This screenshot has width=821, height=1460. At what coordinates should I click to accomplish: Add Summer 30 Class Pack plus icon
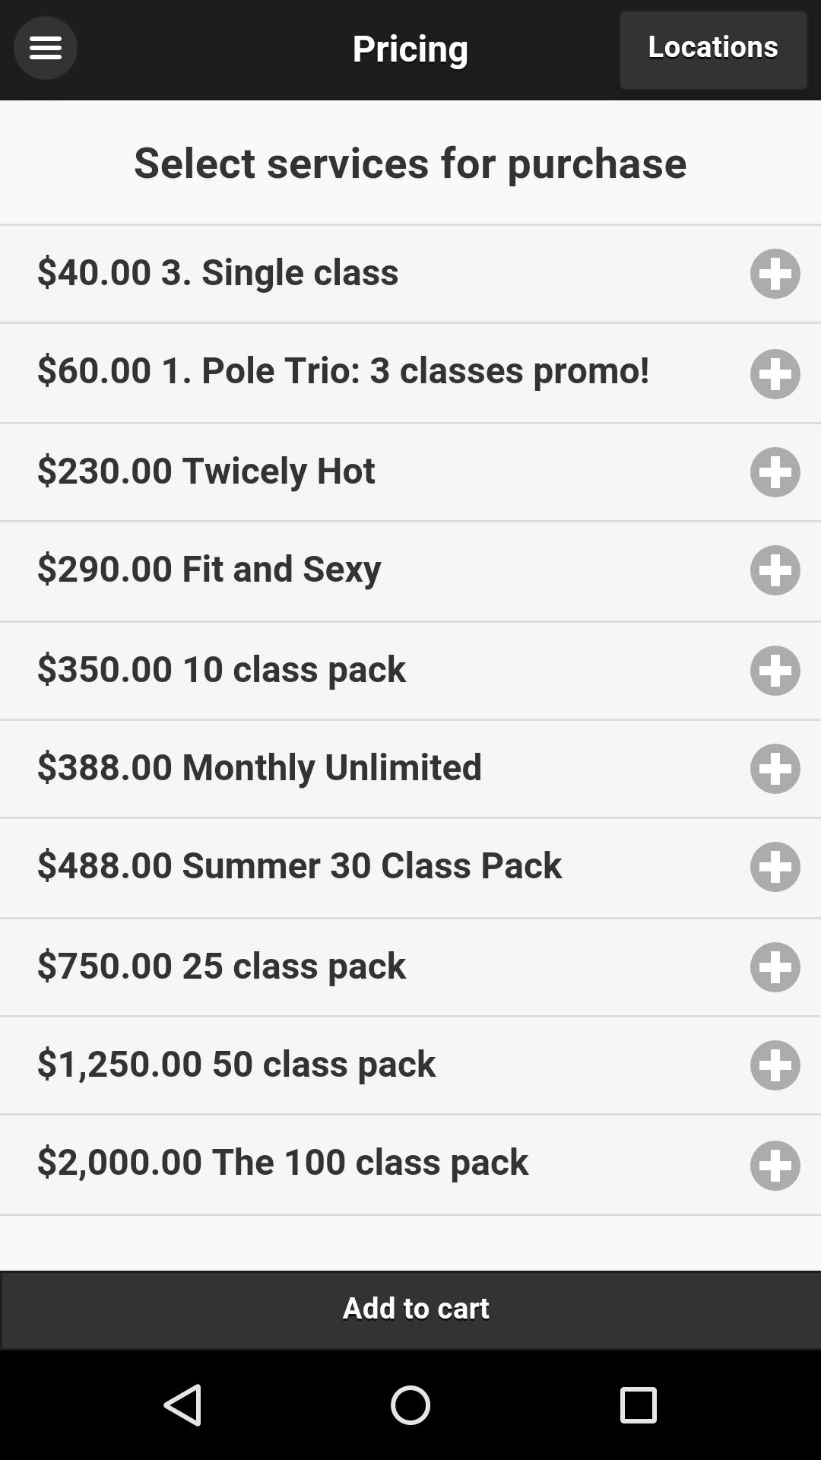(775, 867)
